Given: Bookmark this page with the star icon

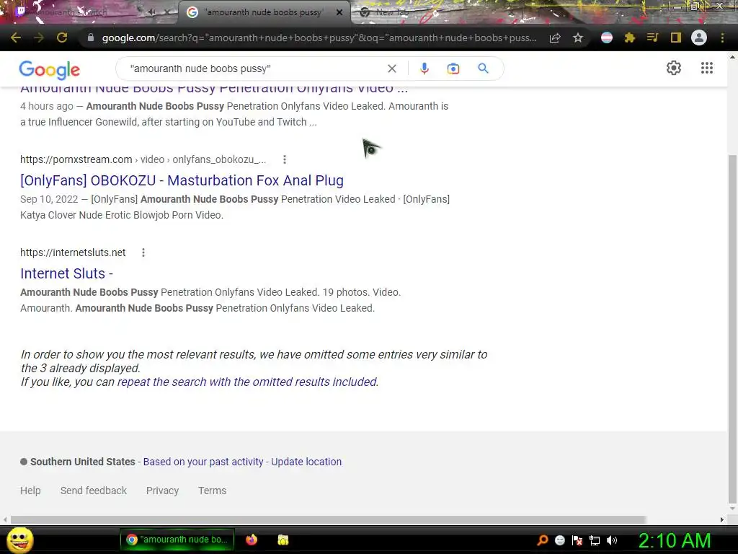Looking at the screenshot, I should coord(578,38).
